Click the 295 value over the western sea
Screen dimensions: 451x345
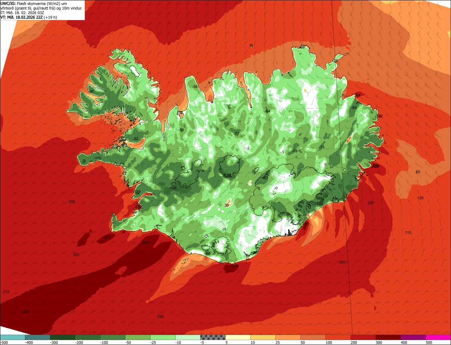(72, 202)
